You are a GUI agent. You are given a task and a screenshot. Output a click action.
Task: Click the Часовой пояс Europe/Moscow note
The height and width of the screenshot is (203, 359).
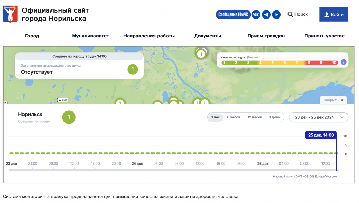(x=305, y=176)
